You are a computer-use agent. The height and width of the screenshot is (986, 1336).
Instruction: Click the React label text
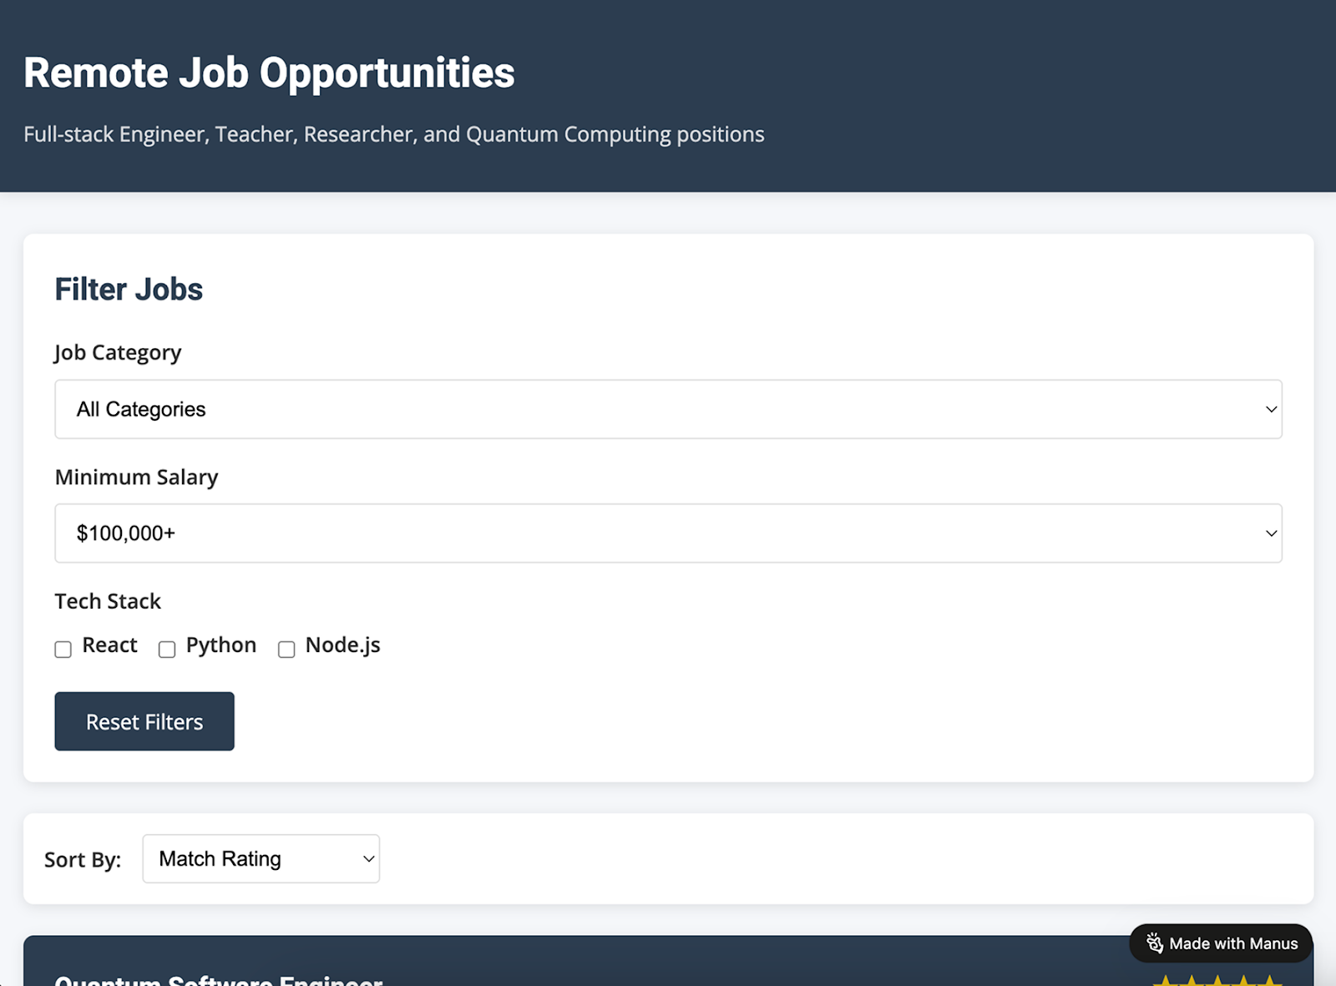point(109,645)
